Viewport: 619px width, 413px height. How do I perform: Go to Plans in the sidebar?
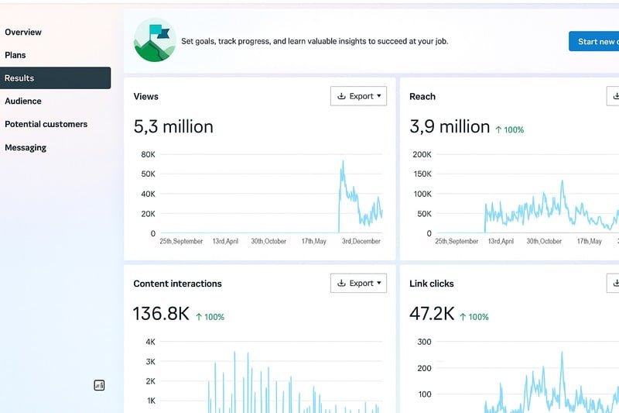pyautogui.click(x=15, y=55)
